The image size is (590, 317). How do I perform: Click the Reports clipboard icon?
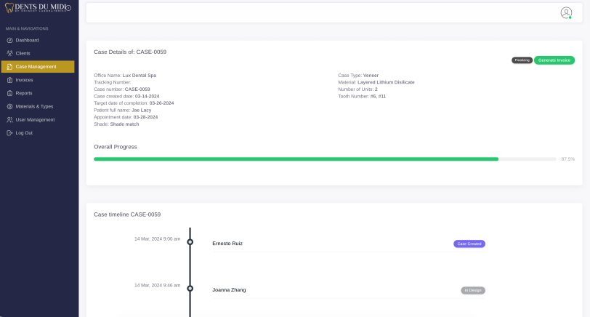click(9, 93)
